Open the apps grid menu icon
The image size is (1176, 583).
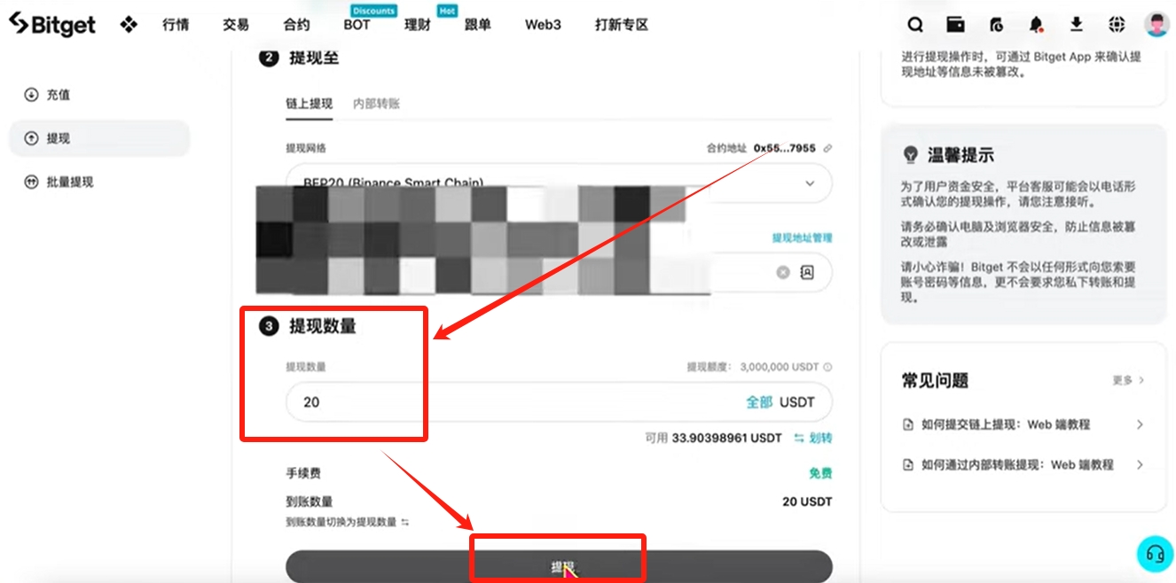[129, 25]
